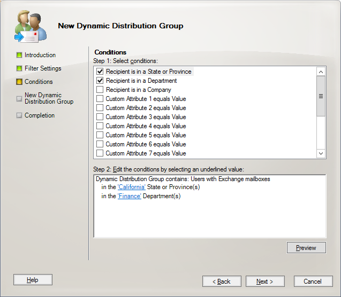Viewport: 341px width, 297px height.
Task: Click the conditions list scroll up arrow
Action: click(x=321, y=72)
